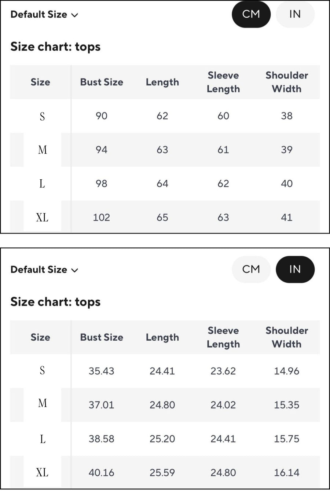Viewport: 330px width, 495px height.
Task: Click the Sleeve Length column header
Action: (x=223, y=82)
